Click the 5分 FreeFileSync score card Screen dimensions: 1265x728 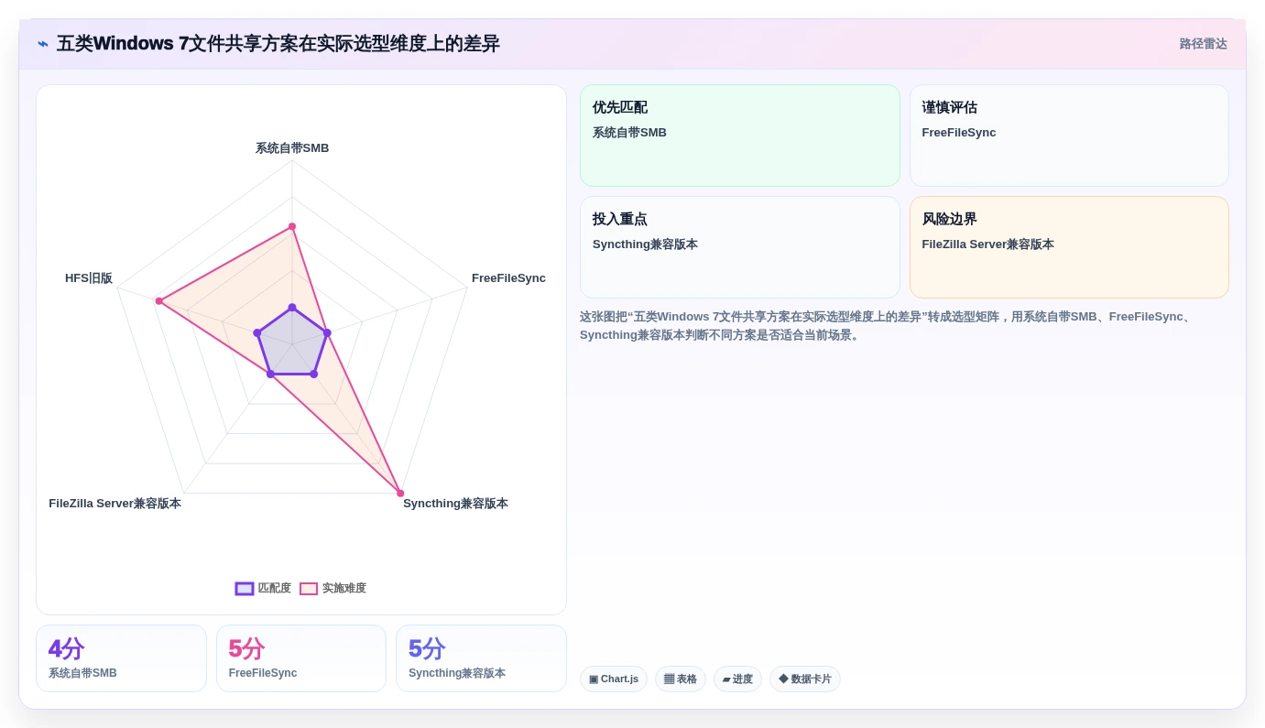[x=301, y=658]
